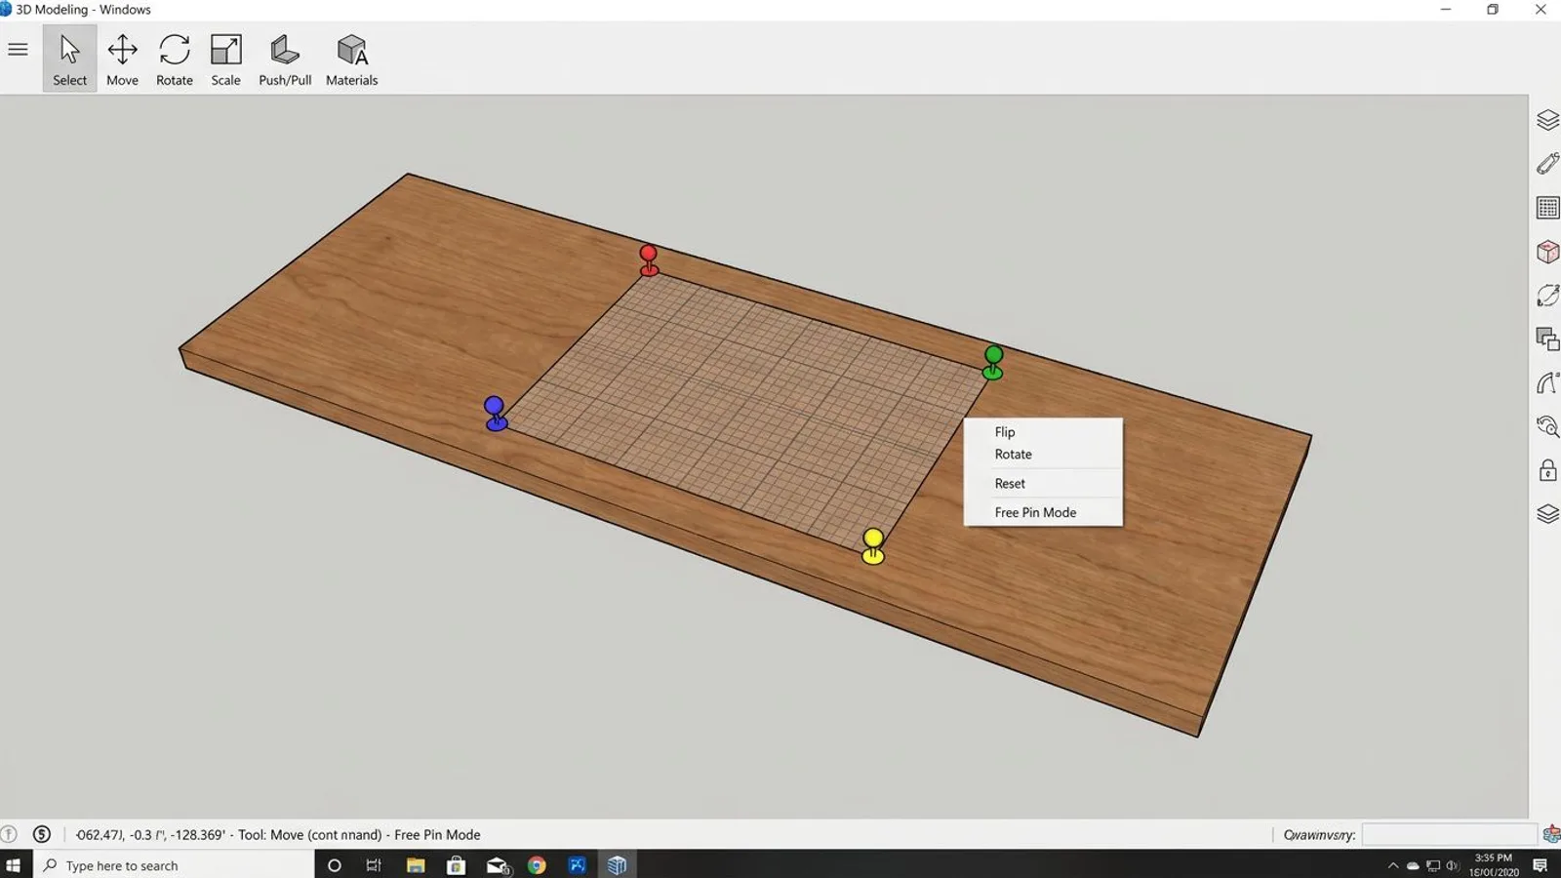Open the pencil-shaped panel in the right sidebar
The width and height of the screenshot is (1561, 878).
[1547, 163]
